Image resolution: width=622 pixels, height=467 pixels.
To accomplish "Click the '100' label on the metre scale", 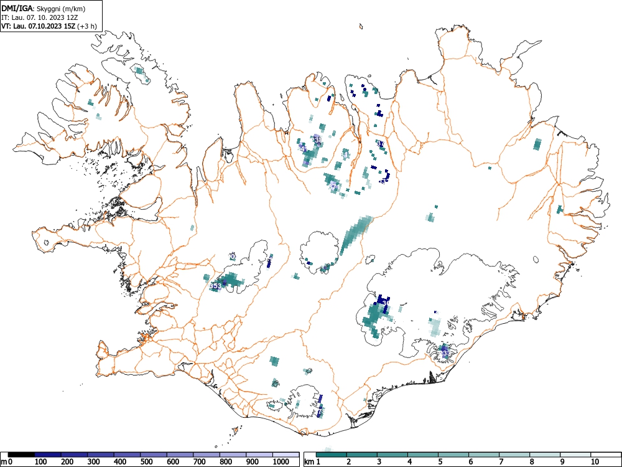I will [41, 462].
